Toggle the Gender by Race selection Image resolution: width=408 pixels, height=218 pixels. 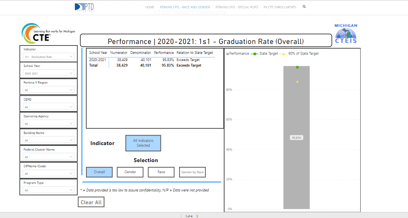pyautogui.click(x=192, y=172)
